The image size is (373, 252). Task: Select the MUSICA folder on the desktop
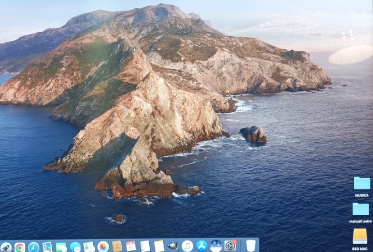tap(362, 184)
